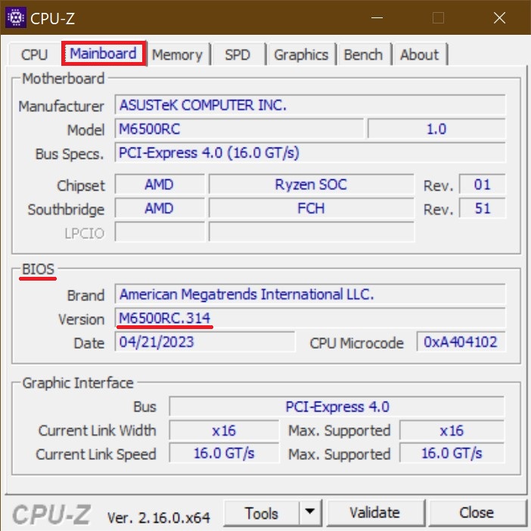The height and width of the screenshot is (531, 531).
Task: Go to the SPD tab
Action: click(237, 54)
